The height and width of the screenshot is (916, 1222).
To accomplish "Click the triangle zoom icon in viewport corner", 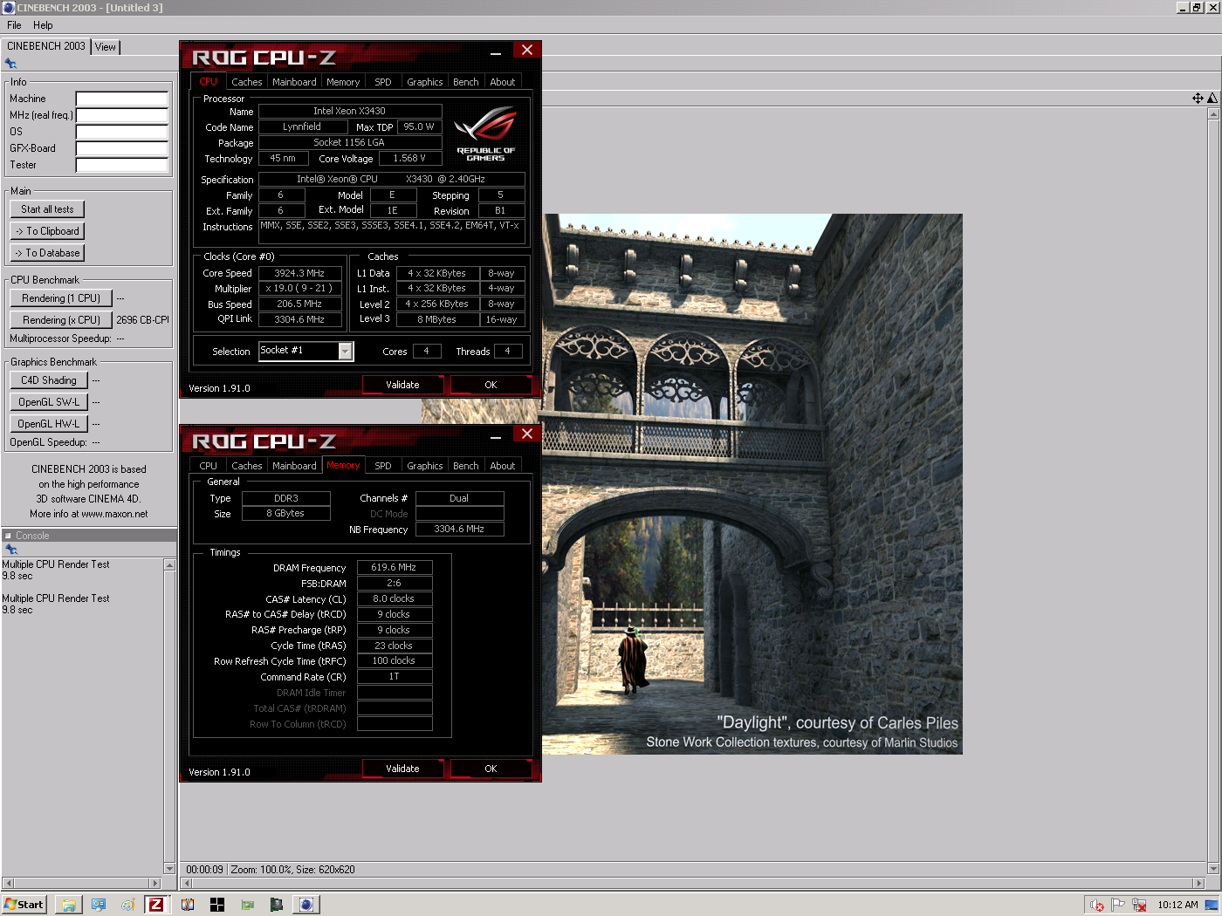I will (x=1212, y=99).
